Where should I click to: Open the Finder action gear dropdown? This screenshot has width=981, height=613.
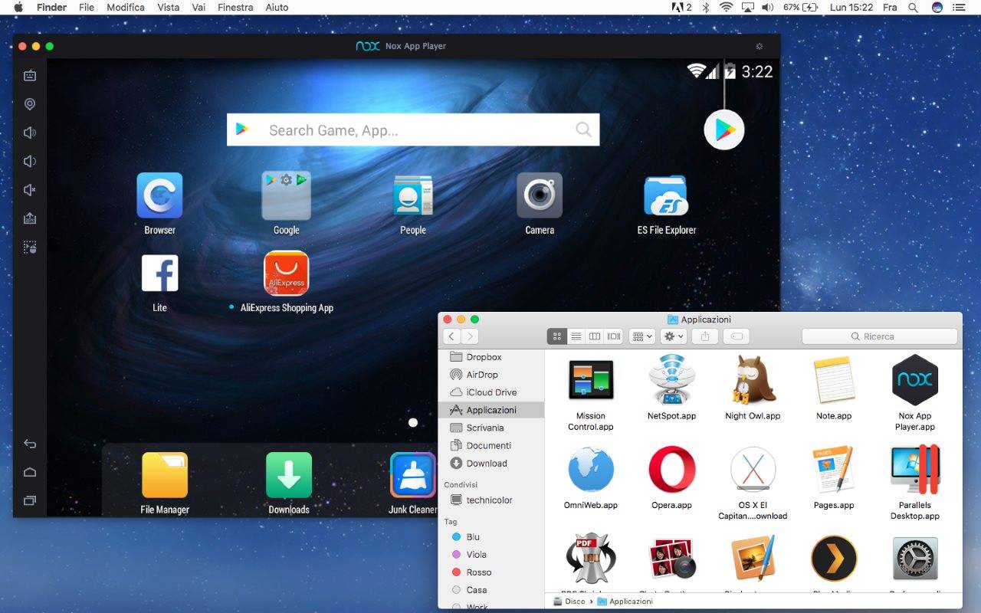point(674,336)
